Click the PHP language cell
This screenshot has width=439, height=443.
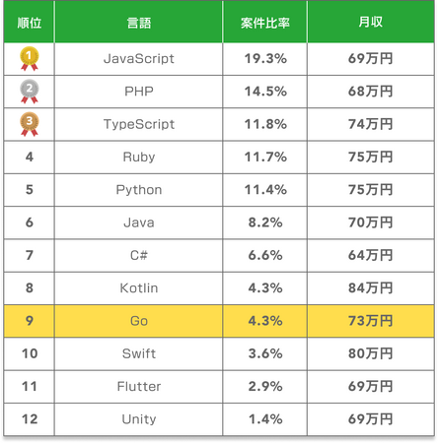139,92
